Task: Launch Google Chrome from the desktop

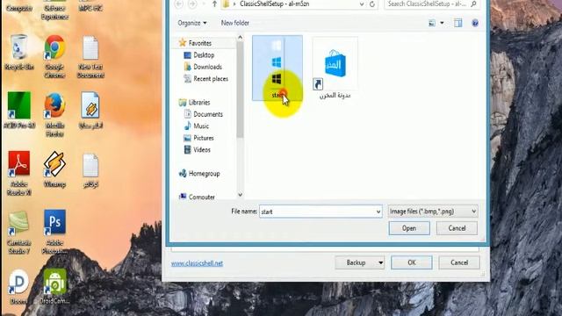Action: 54,56
